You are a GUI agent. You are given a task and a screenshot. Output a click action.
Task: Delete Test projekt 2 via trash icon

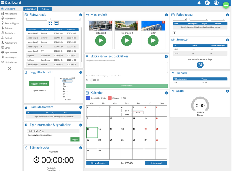pos(137,22)
